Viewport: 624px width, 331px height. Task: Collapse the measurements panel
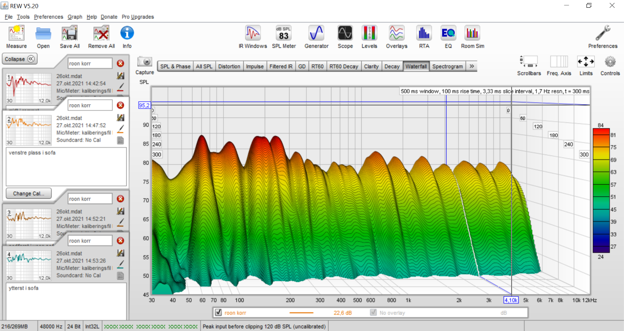click(19, 59)
